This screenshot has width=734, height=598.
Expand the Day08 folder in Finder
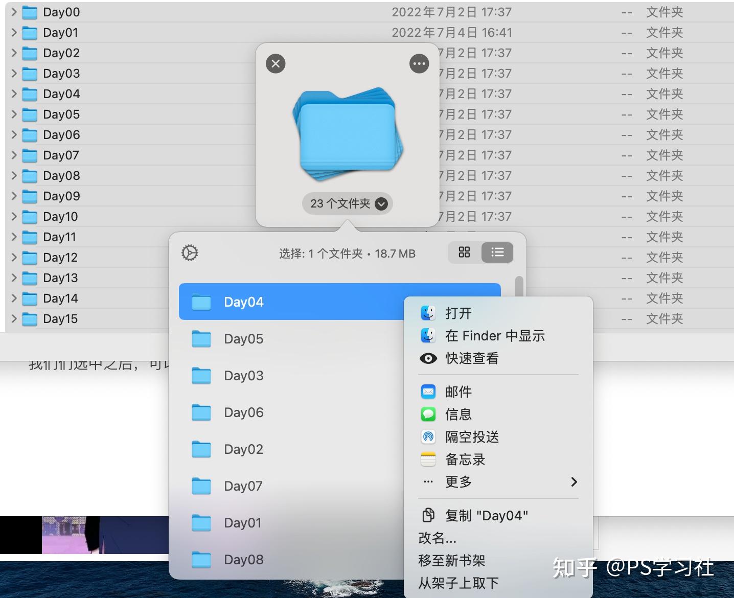14,175
